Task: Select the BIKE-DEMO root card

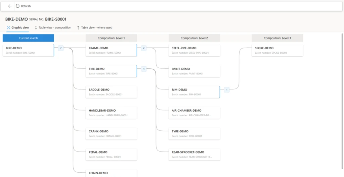Action: point(28,50)
